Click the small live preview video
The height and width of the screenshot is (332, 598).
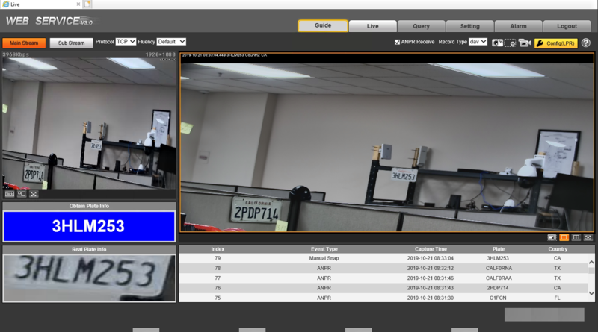tap(89, 123)
